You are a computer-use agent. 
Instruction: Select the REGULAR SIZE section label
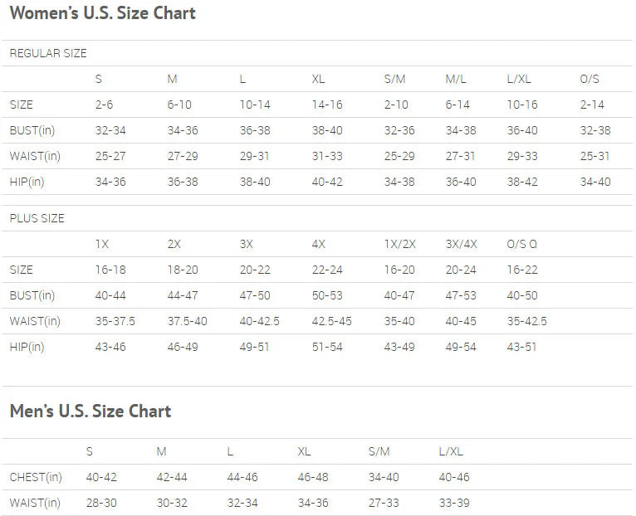click(x=48, y=53)
